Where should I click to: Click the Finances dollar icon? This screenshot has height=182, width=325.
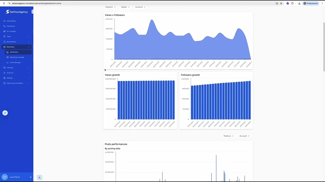tap(4, 73)
